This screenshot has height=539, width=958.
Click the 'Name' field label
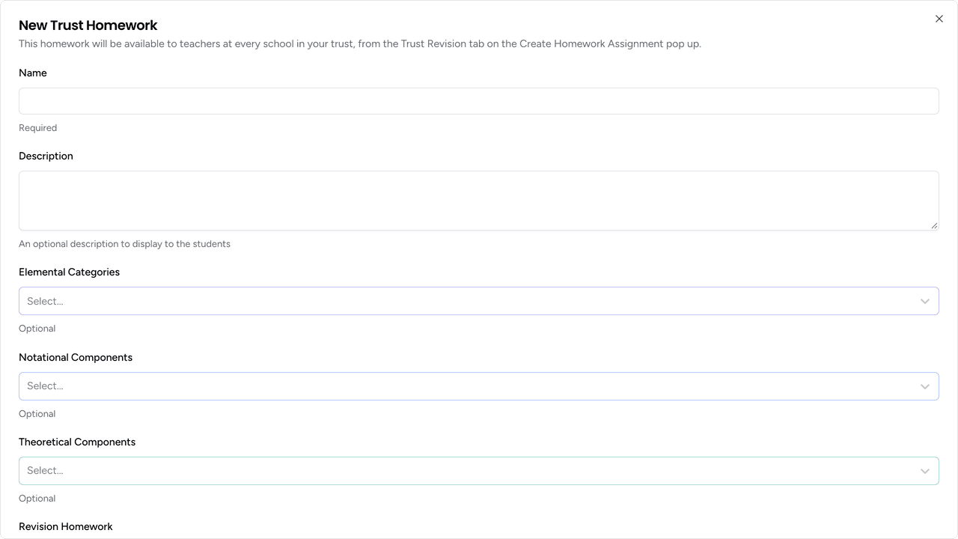coord(33,73)
